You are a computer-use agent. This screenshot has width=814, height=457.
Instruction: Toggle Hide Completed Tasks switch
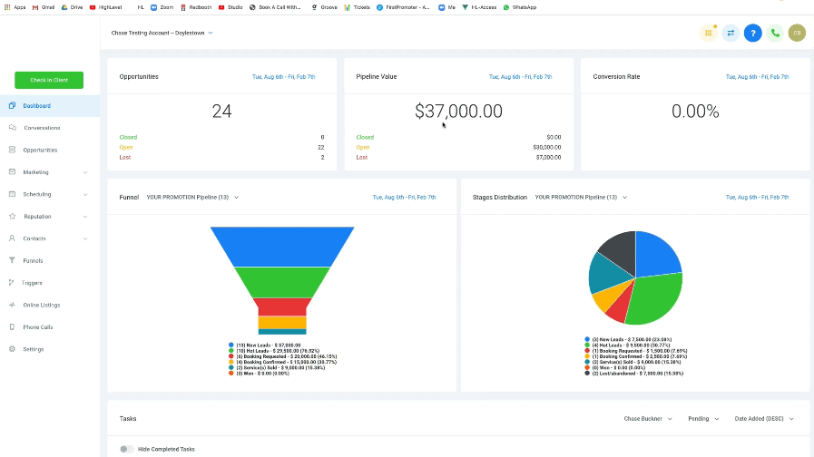[126, 449]
